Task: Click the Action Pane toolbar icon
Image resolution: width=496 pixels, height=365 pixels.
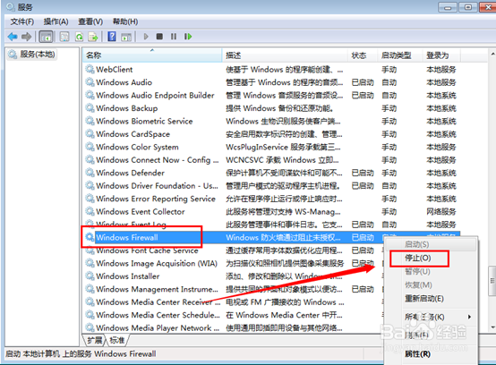Action: [x=126, y=37]
